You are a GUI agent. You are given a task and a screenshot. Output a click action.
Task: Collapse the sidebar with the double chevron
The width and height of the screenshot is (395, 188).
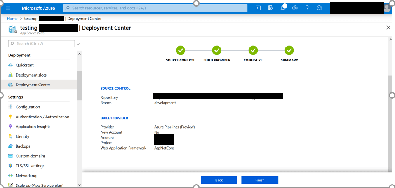78,44
